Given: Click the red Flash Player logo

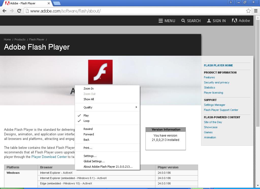Looking at the screenshot, I should (x=100, y=72).
